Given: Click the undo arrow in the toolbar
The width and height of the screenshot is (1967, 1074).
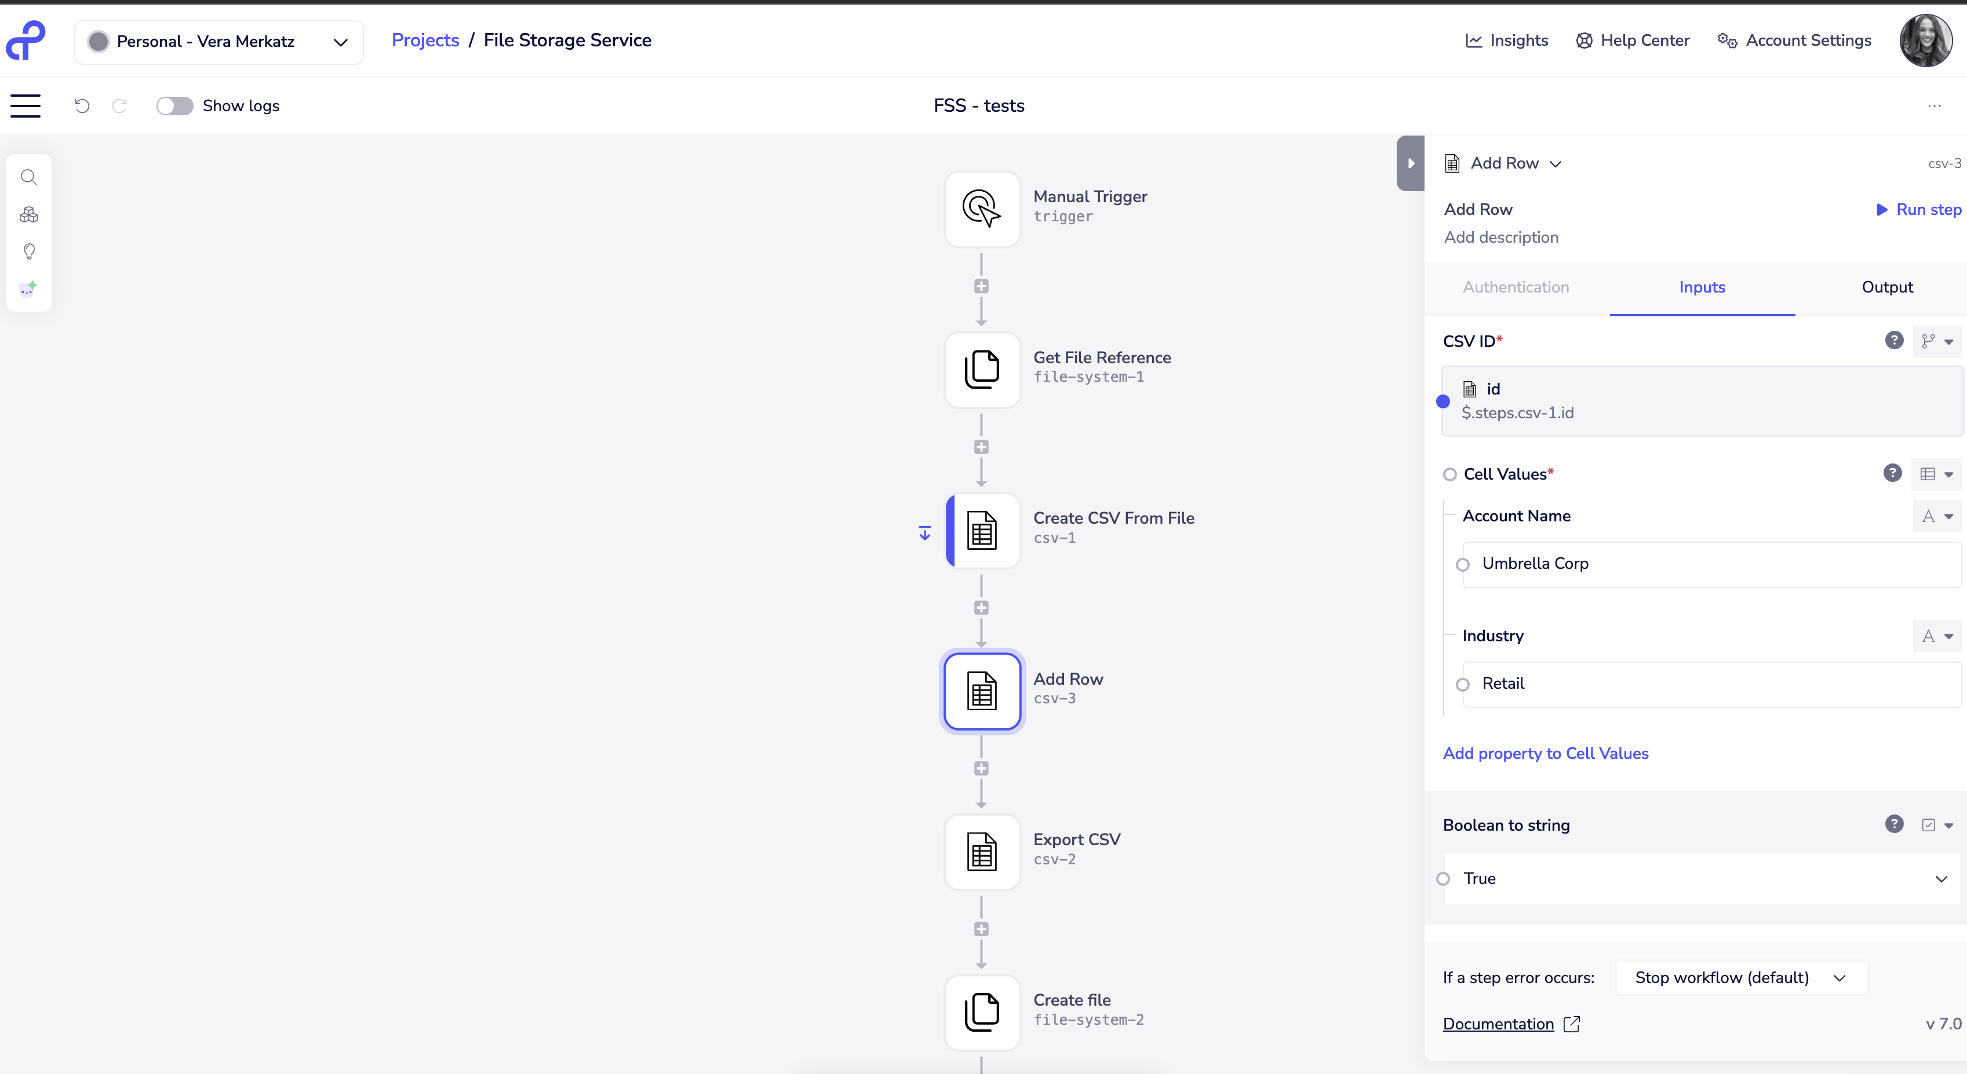Looking at the screenshot, I should coord(82,105).
